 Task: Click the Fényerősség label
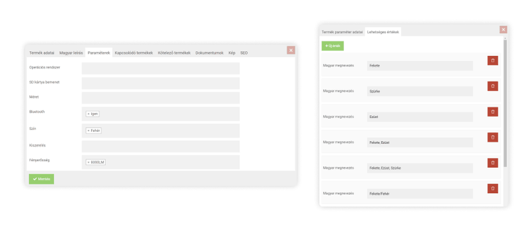(x=39, y=160)
